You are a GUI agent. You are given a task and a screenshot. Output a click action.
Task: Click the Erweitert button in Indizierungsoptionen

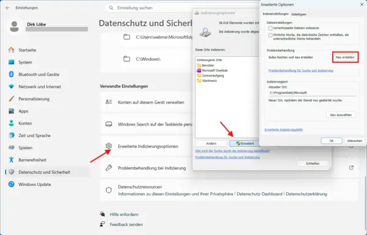tap(245, 143)
